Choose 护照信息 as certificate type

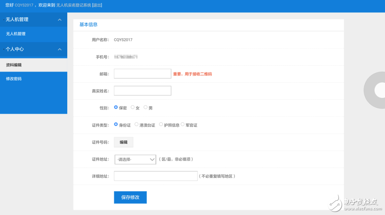pos(161,125)
